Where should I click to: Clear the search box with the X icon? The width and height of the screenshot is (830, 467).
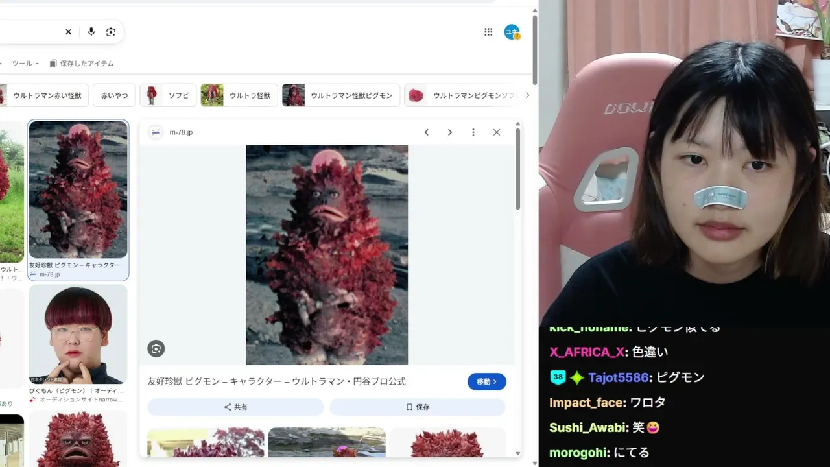68,32
